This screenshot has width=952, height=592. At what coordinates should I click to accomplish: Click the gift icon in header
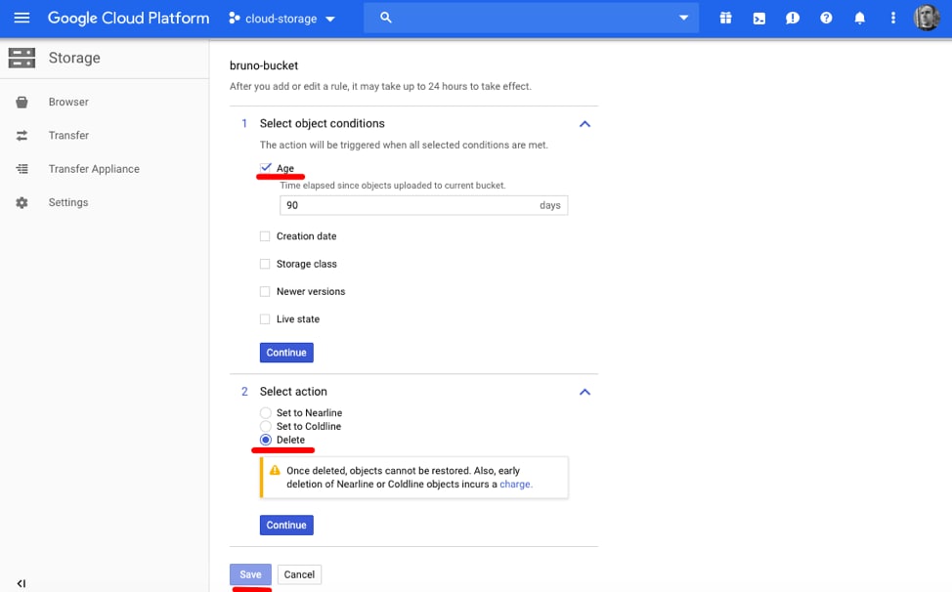coord(725,18)
